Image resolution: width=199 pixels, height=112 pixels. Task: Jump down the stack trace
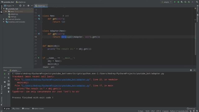pos(9,77)
